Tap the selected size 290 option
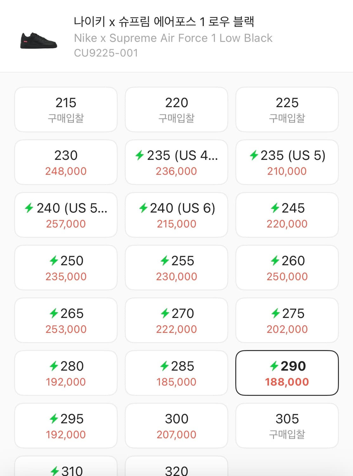353x476 pixels. click(287, 373)
